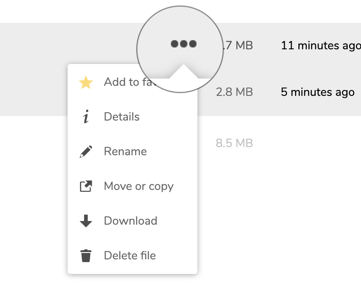Select the 'Rename' menu entry
This screenshot has width=361, height=295.
click(125, 152)
